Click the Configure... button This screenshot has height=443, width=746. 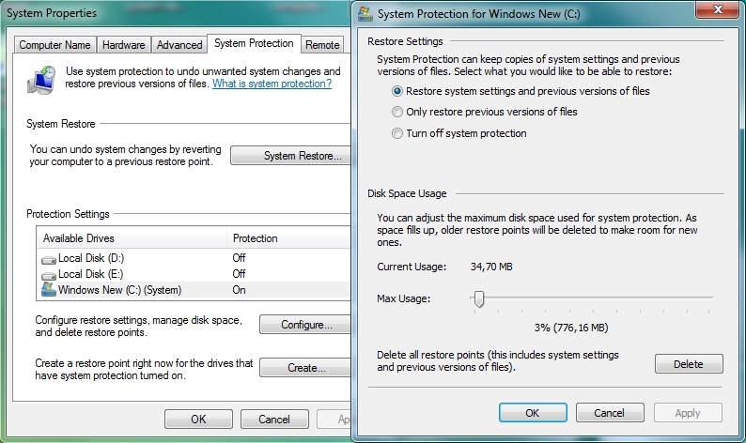305,325
